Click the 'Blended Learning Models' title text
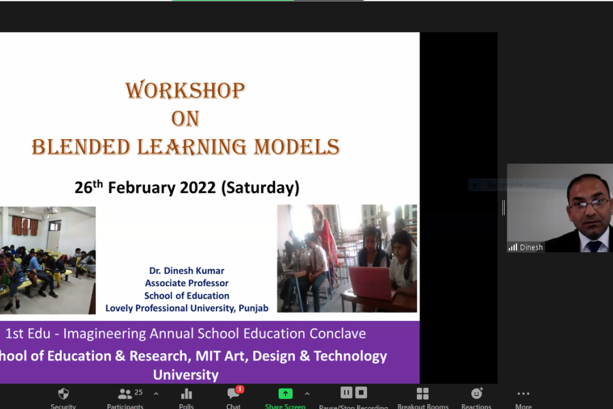The image size is (613, 409). tap(186, 147)
